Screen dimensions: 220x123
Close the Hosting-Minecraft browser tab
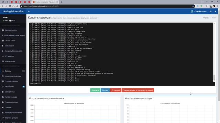pyautogui.click(x=57, y=2)
